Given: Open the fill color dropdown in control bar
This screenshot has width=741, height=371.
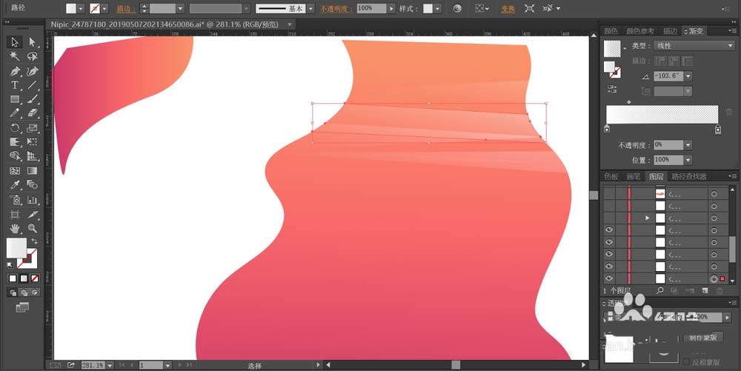Looking at the screenshot, I should (82, 8).
